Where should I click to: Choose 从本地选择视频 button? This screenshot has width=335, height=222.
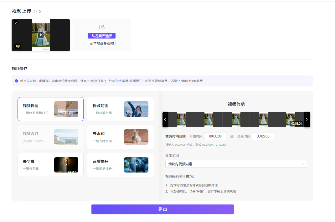pyautogui.click(x=102, y=43)
